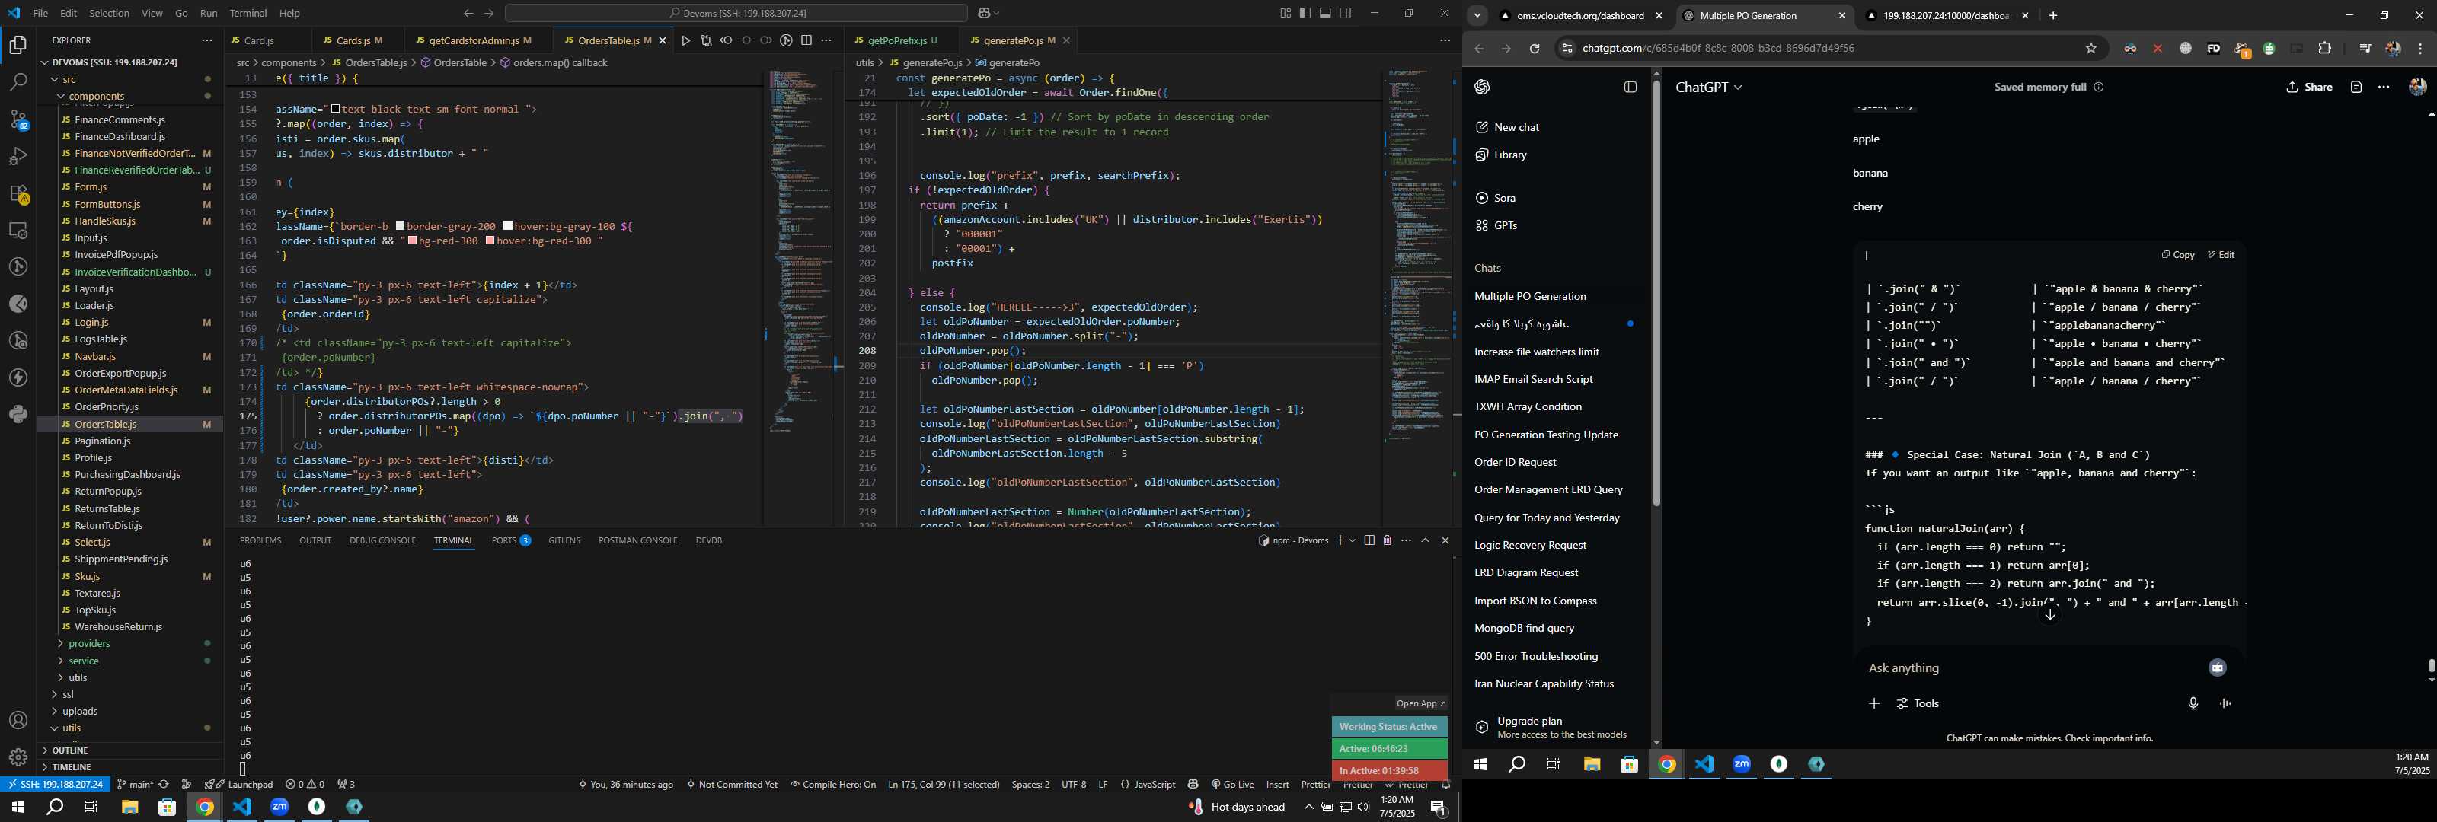The image size is (2437, 822).
Task: Click the new terminal plus icon
Action: pos(1340,540)
